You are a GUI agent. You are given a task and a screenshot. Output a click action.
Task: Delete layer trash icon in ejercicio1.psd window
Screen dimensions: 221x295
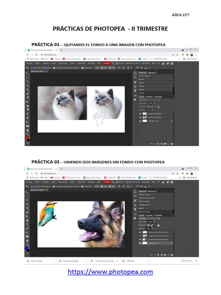click(172, 144)
